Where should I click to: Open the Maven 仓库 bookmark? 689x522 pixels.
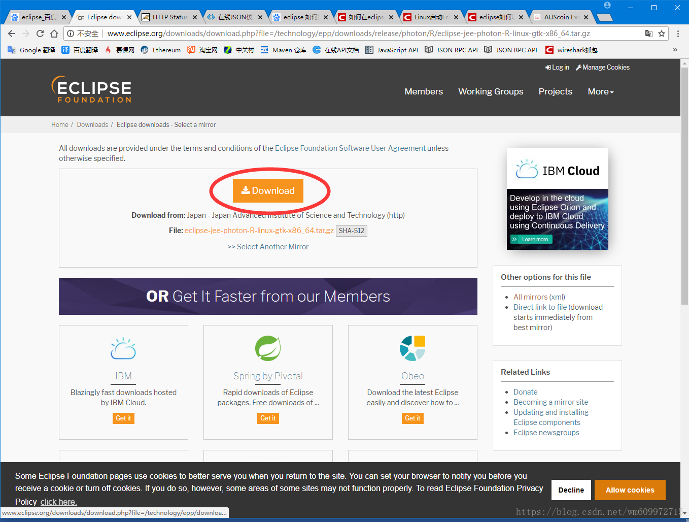tap(283, 49)
